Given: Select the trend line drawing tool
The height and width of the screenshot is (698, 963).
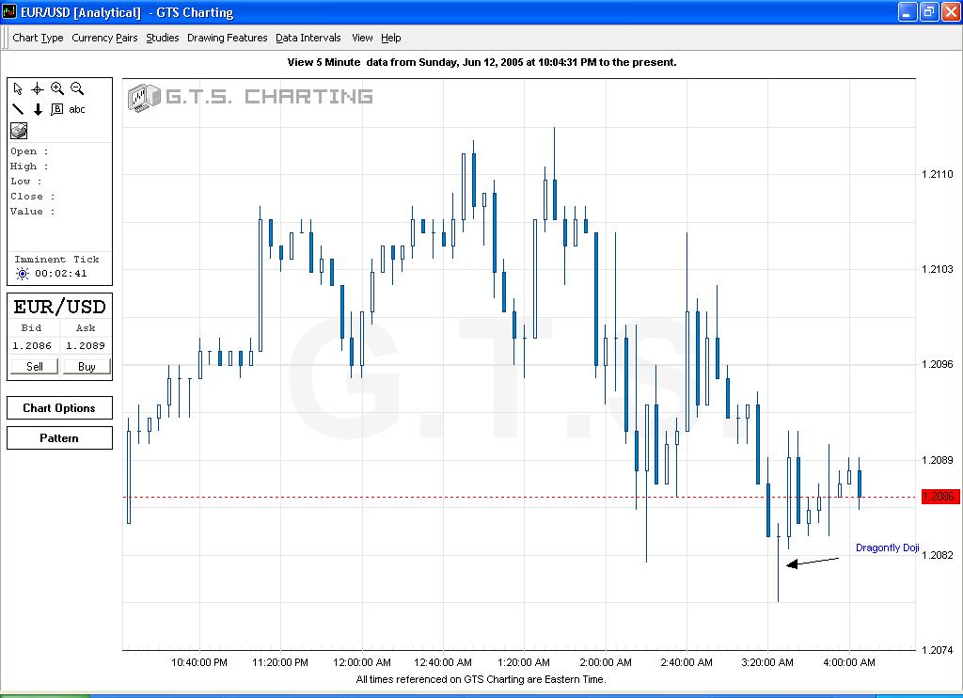Looking at the screenshot, I should 18,109.
